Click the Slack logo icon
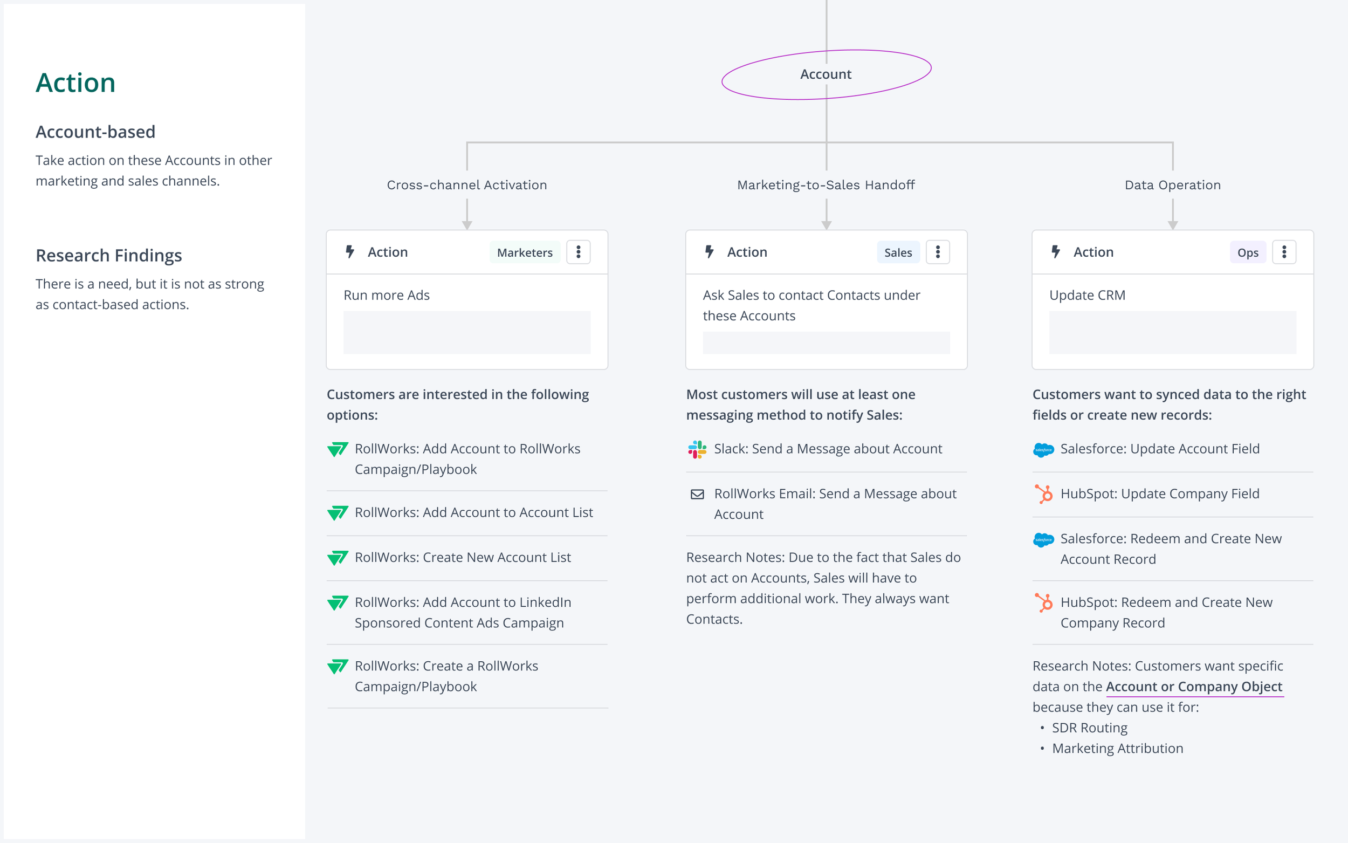Image resolution: width=1348 pixels, height=843 pixels. click(697, 449)
